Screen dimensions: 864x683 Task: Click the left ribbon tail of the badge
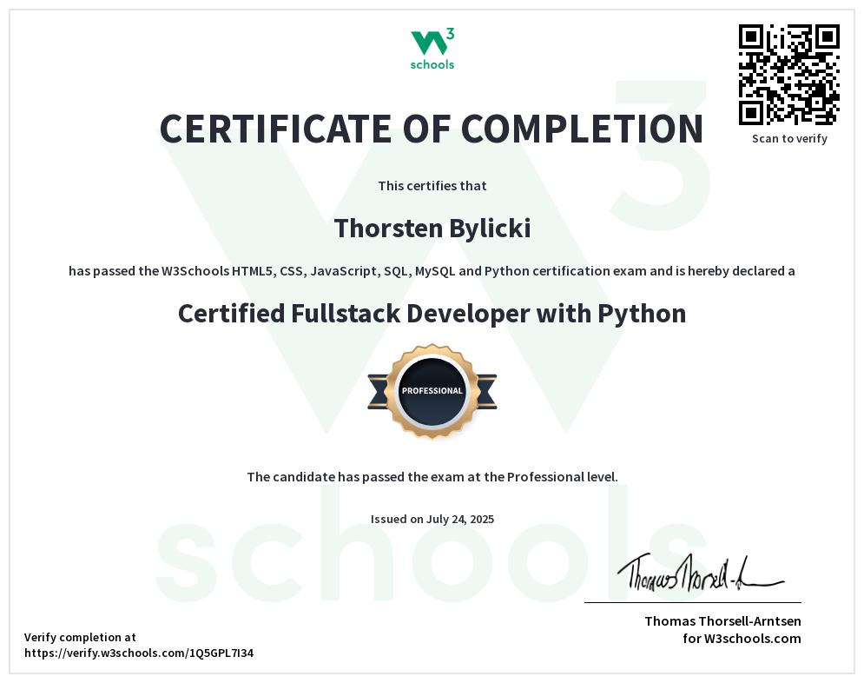click(x=377, y=391)
